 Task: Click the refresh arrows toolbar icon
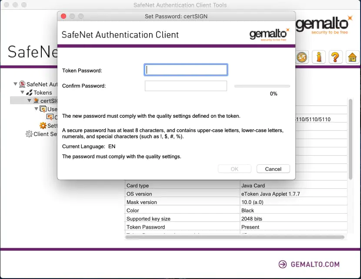[302, 57]
